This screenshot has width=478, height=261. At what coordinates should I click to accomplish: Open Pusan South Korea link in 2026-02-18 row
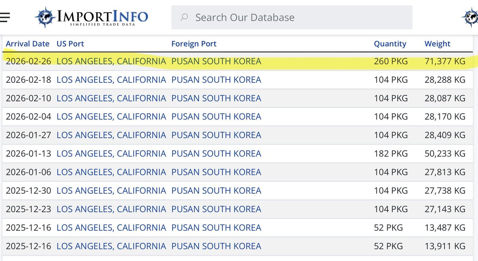(216, 80)
